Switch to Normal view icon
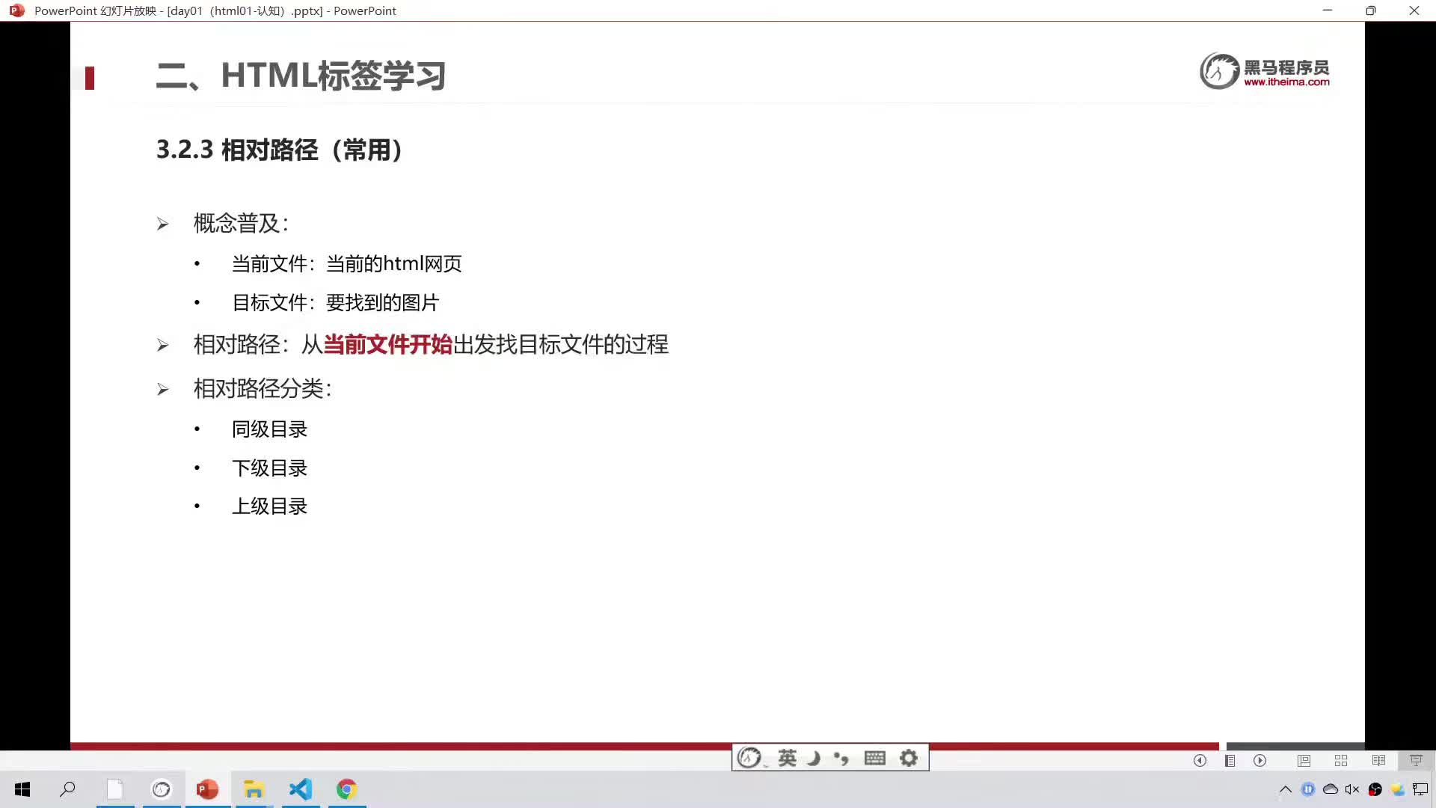Viewport: 1436px width, 808px height. coord(1304,760)
